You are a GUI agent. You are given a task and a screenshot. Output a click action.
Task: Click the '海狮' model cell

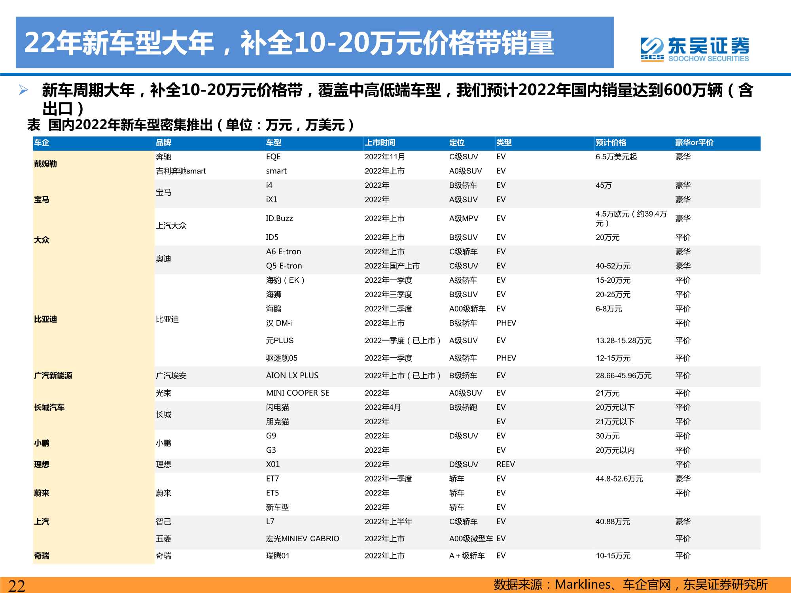click(274, 295)
